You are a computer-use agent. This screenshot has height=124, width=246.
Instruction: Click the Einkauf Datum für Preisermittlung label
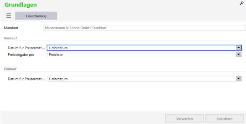(26, 79)
